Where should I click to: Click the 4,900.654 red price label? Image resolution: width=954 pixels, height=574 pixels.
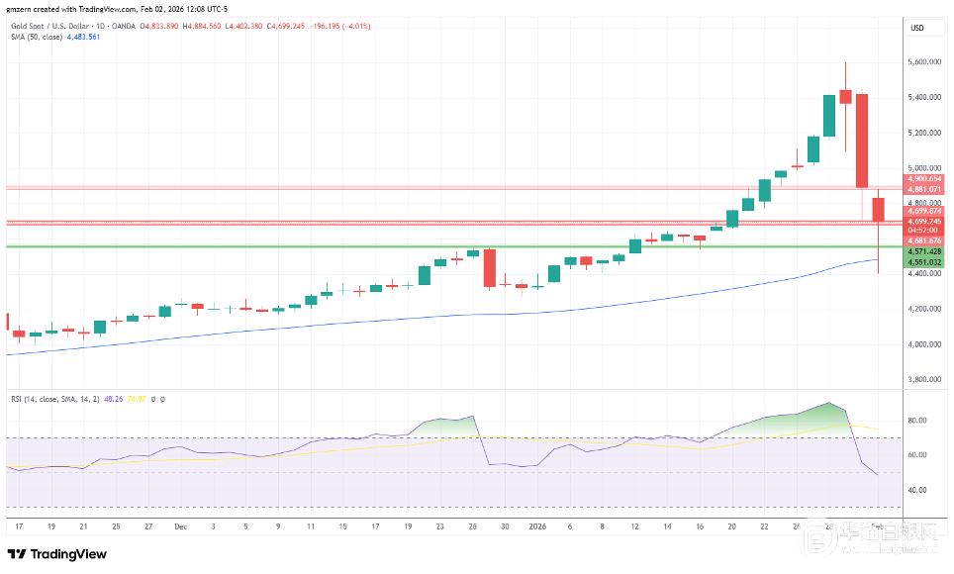click(923, 178)
